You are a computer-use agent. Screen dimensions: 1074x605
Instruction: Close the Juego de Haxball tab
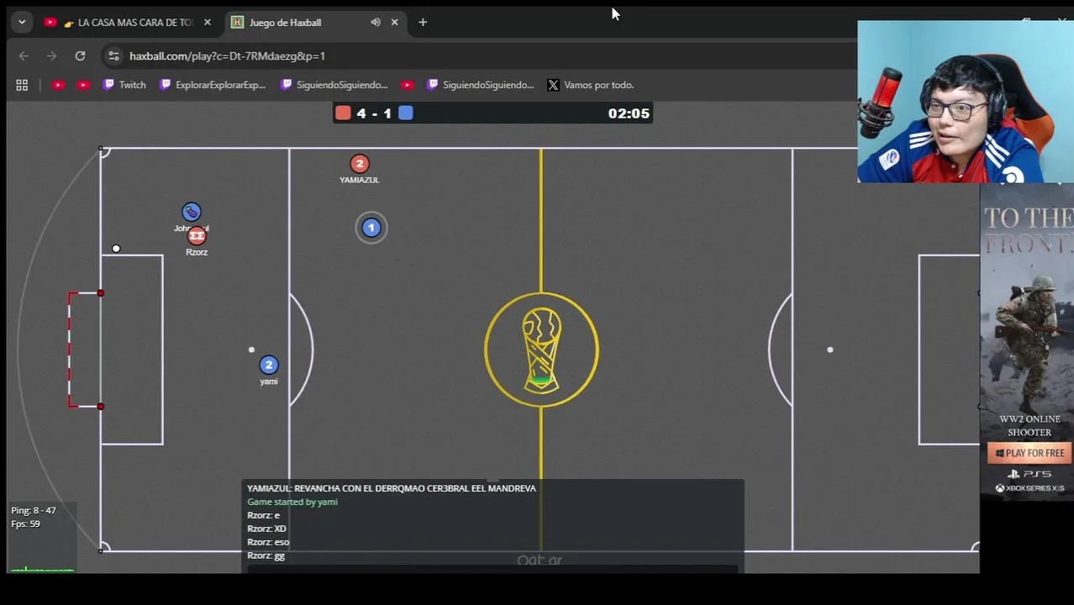coord(394,23)
